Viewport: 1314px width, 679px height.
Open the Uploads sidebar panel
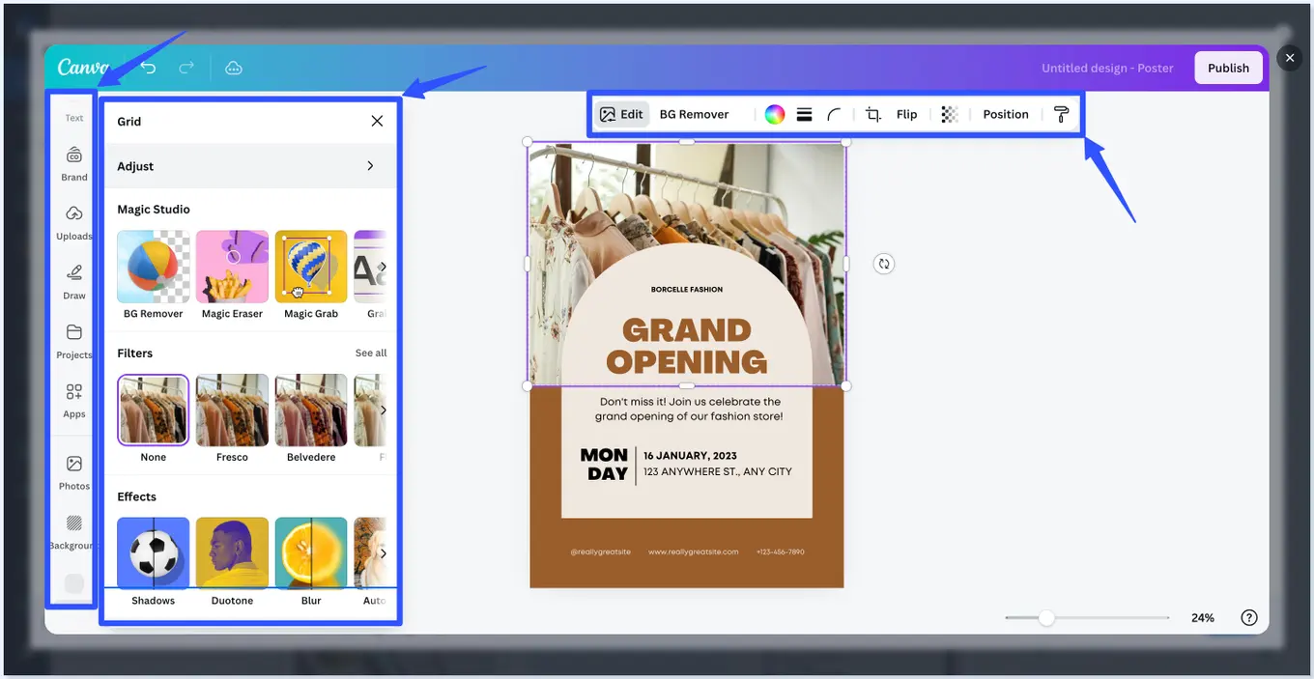pyautogui.click(x=74, y=221)
